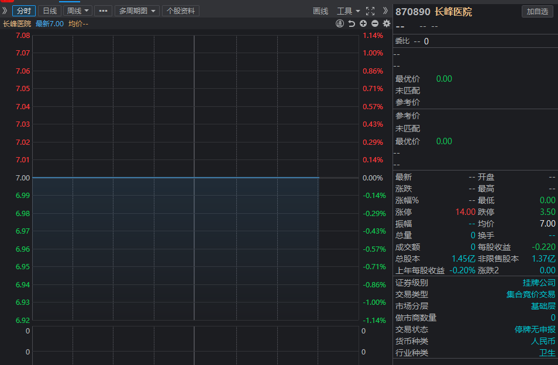Screen dimensions: 558x365
Task: Click the settings gear icon above the chart
Action: [387, 23]
